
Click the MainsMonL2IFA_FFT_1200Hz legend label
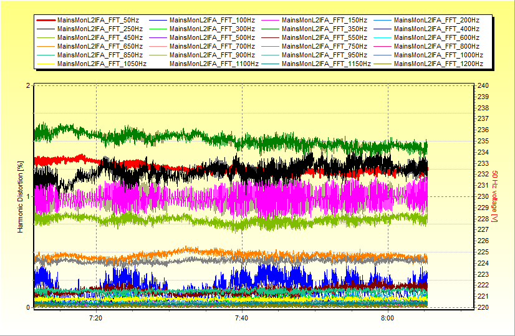point(438,64)
